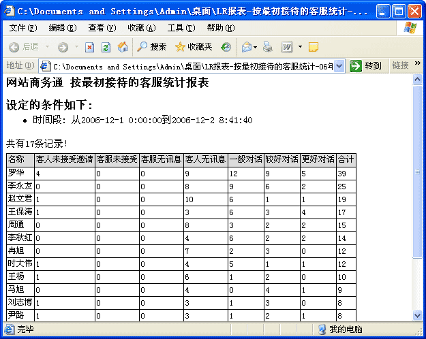Open the 收藏夹 favorites panel
Image resolution: width=426 pixels, height=339 pixels.
193,47
